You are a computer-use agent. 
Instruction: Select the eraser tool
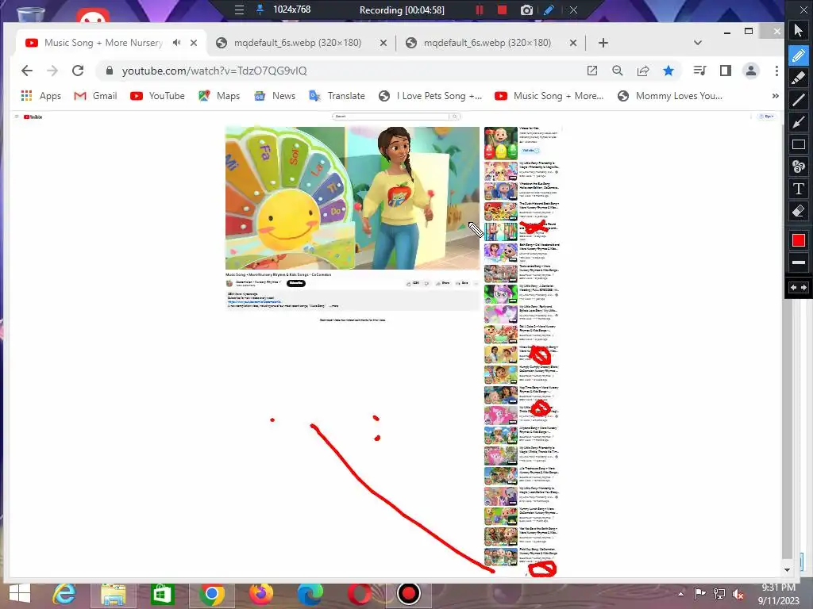(799, 211)
